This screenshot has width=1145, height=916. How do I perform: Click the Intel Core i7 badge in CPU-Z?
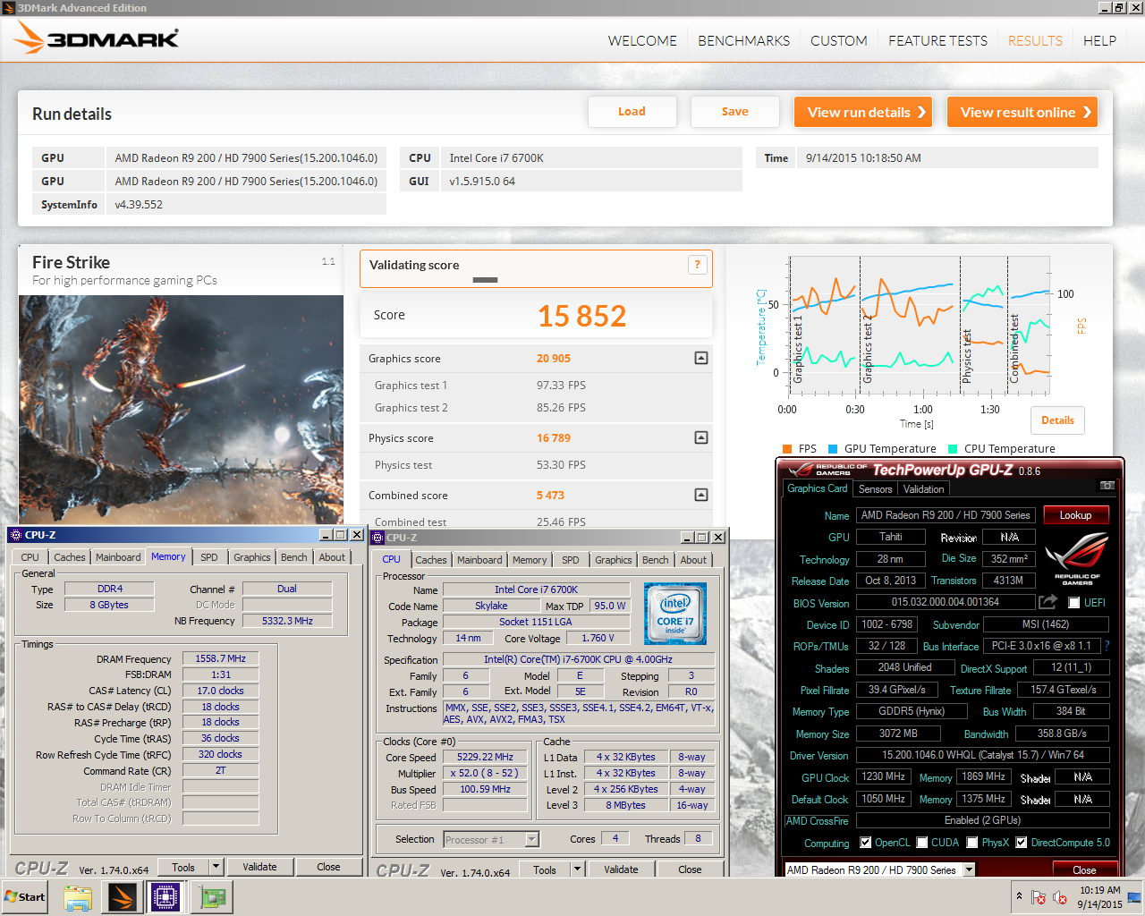pos(675,614)
